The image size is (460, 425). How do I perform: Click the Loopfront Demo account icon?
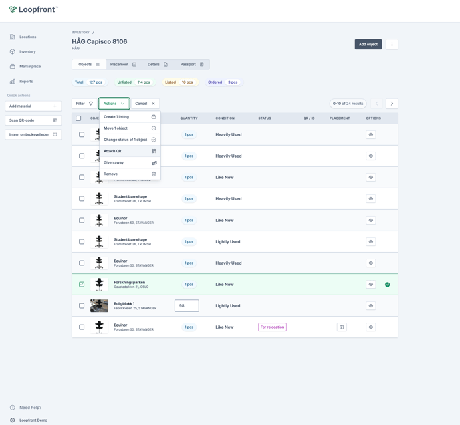coord(12,420)
